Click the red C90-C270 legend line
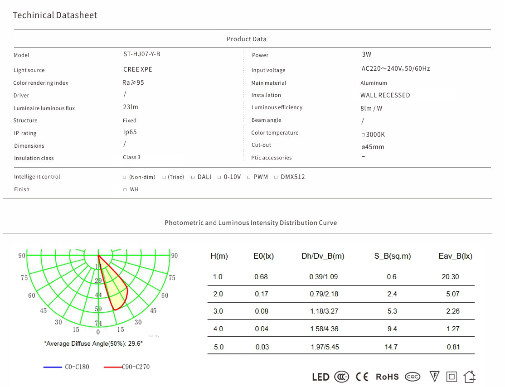The image size is (505, 387). [x=112, y=367]
